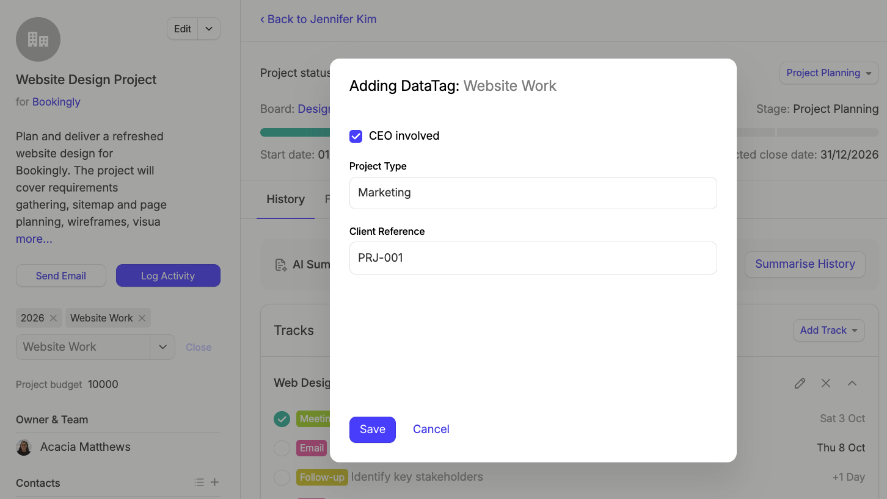
Task: Click Acacia Matthews avatar photo
Action: click(24, 447)
